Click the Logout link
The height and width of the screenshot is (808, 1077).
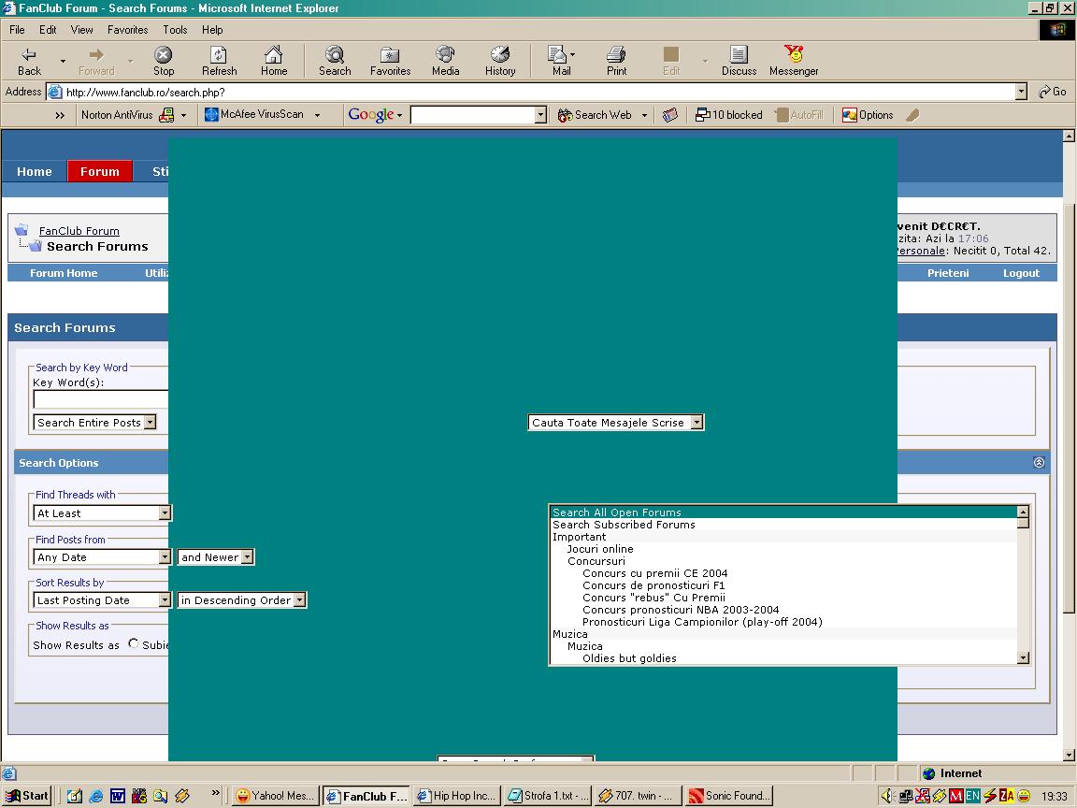[x=1021, y=273]
